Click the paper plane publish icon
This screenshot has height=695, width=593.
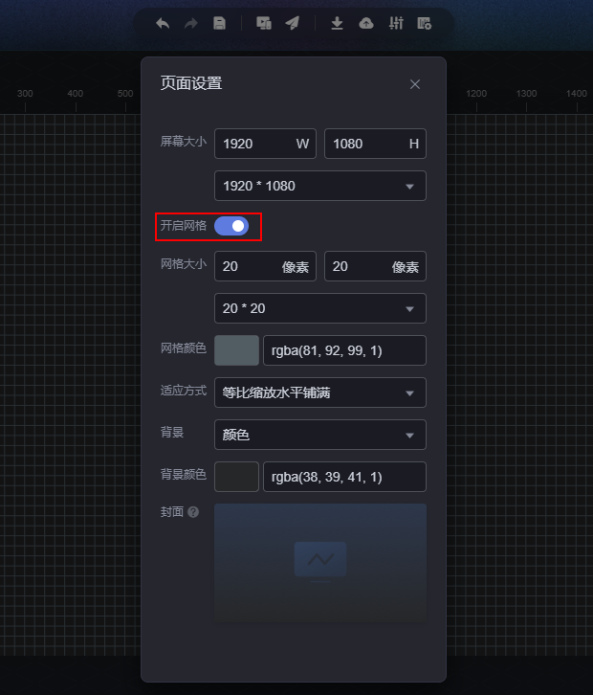(x=293, y=23)
